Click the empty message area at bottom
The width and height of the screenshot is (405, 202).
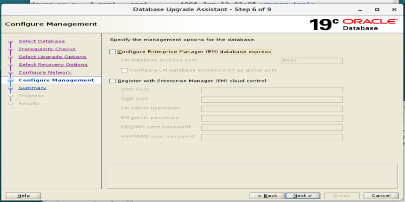[252, 176]
